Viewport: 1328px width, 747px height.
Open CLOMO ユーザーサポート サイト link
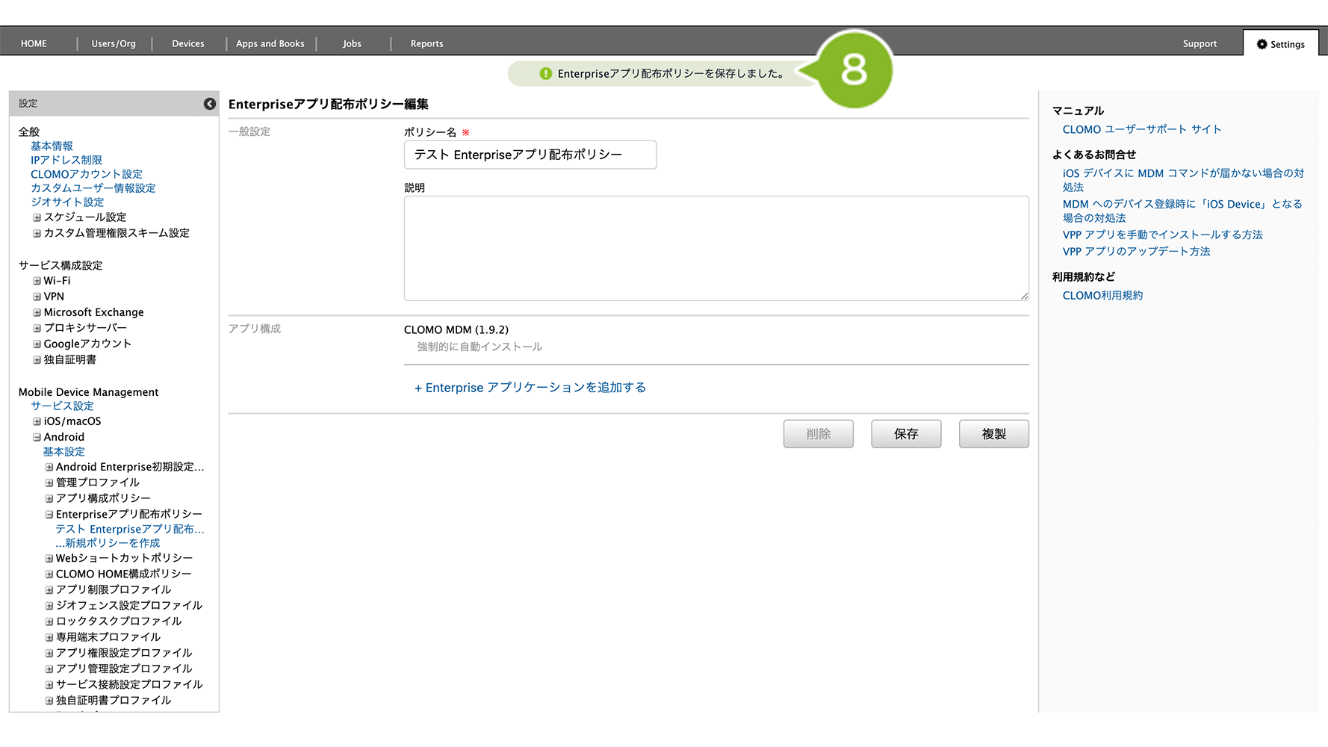(1141, 129)
